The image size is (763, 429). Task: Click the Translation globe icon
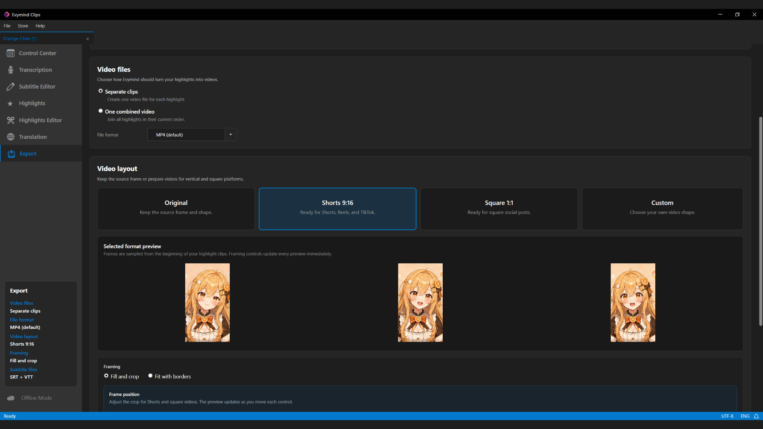[11, 137]
